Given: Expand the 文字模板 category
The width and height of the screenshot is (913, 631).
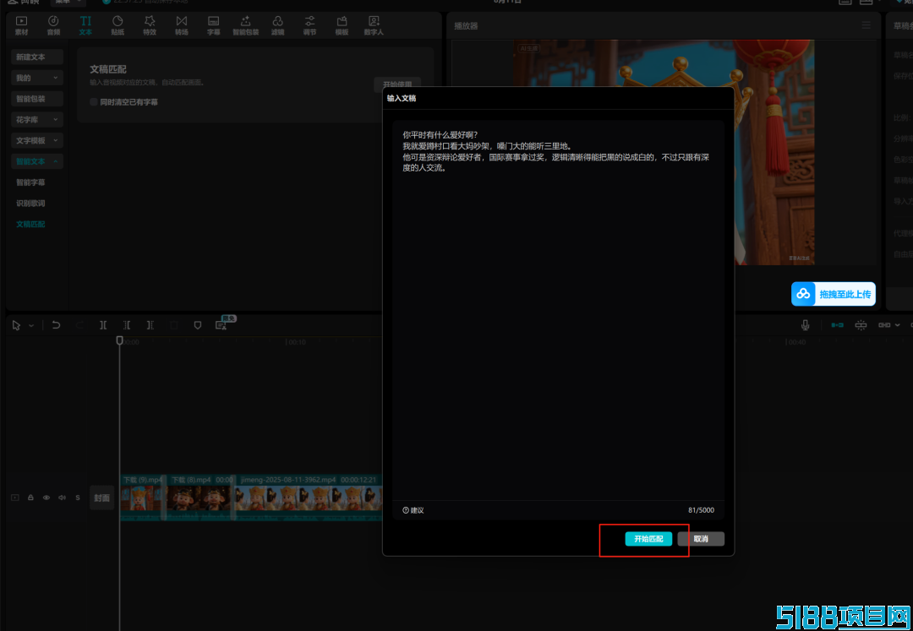Looking at the screenshot, I should pyautogui.click(x=37, y=141).
